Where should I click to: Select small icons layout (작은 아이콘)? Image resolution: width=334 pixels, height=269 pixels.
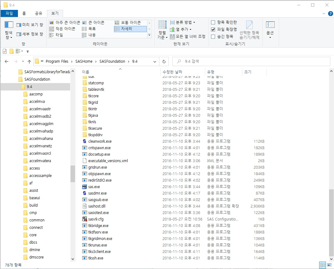pyautogui.click(x=62, y=29)
